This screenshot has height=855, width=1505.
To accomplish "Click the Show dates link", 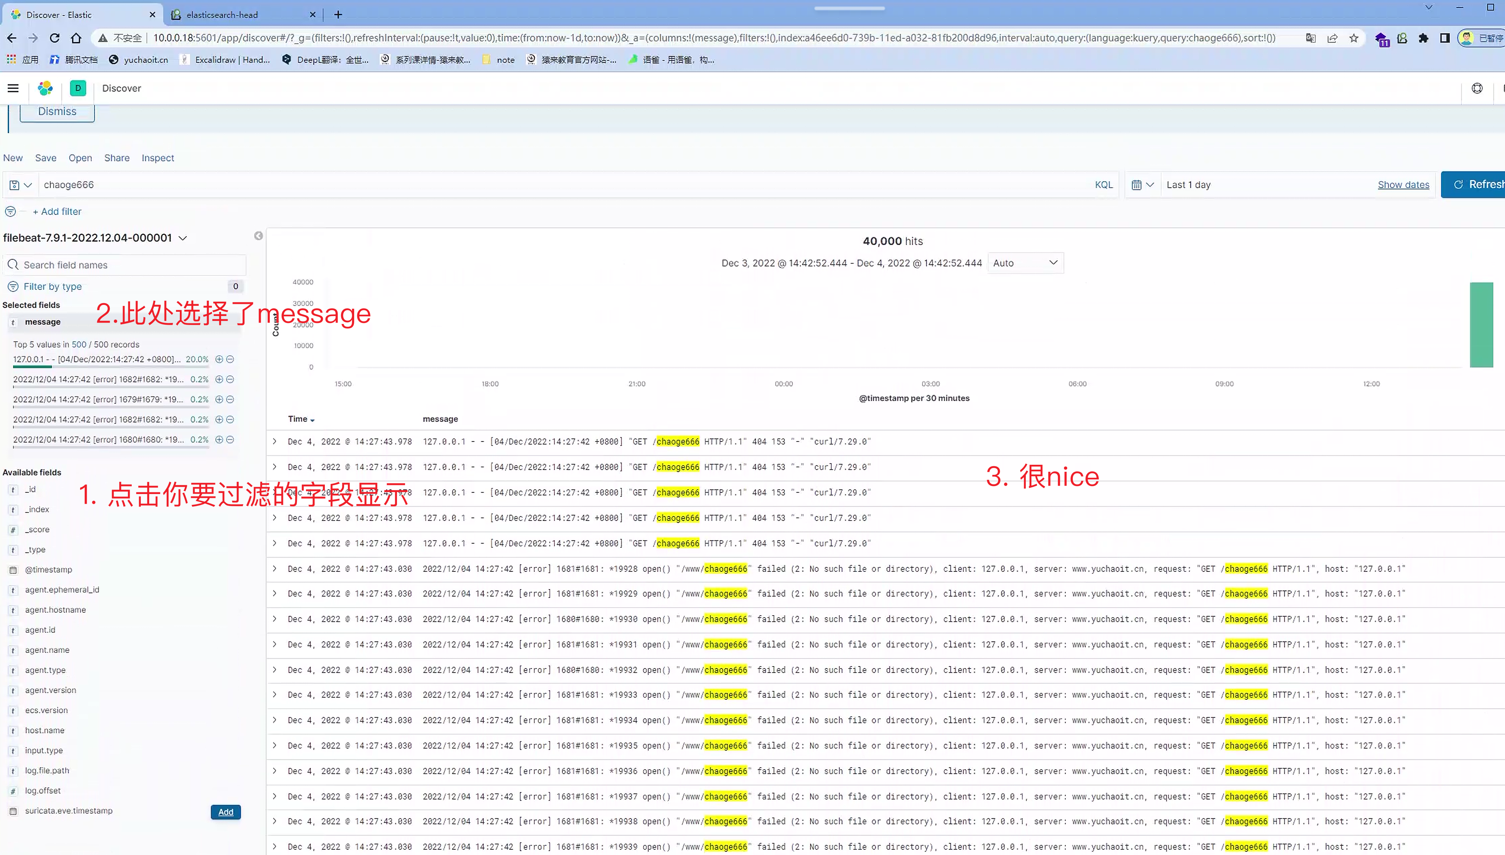I will tap(1403, 185).
